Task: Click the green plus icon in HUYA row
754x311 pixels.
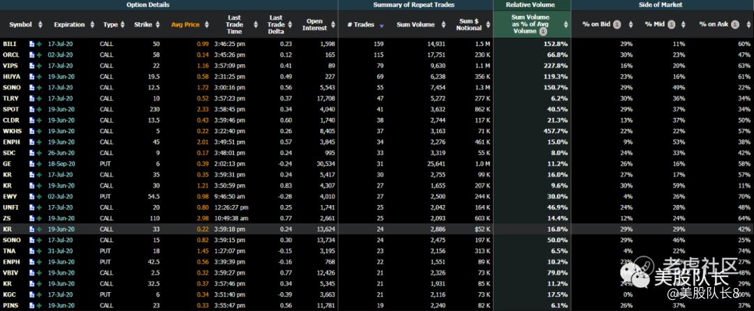Action: pyautogui.click(x=38, y=76)
